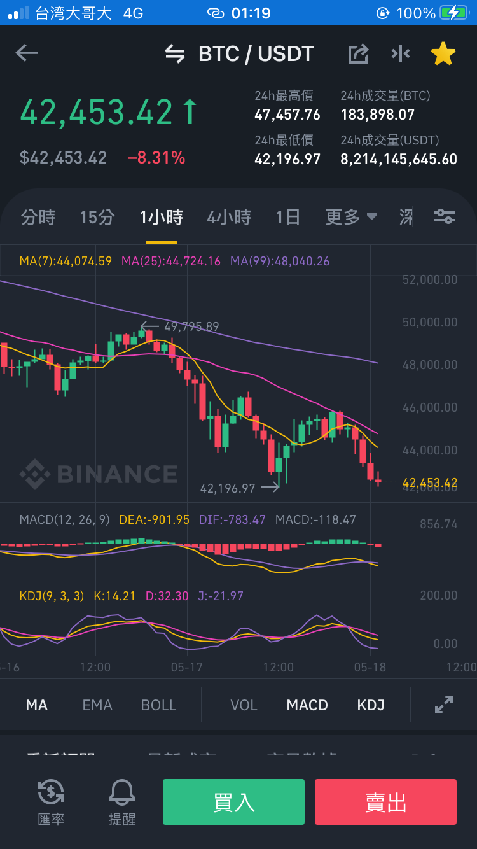
Task: Toggle the EMA indicator
Action: [97, 705]
